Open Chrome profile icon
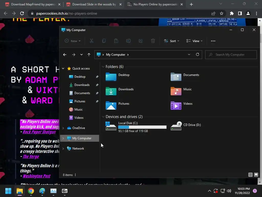Image resolution: width=262 pixels, height=197 pixels. (248, 13)
